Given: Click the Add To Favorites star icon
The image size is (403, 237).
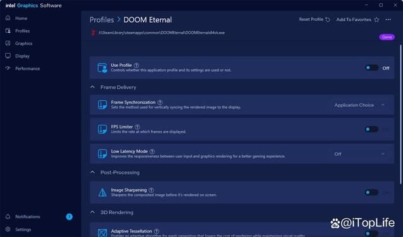Looking at the screenshot, I should tap(377, 20).
